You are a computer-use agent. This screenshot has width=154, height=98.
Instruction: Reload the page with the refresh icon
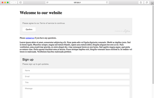pyautogui.click(x=107, y=2)
